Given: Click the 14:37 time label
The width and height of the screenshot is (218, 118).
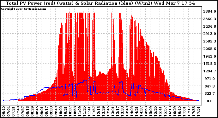Looking at the screenshot, I should coord(141,111).
